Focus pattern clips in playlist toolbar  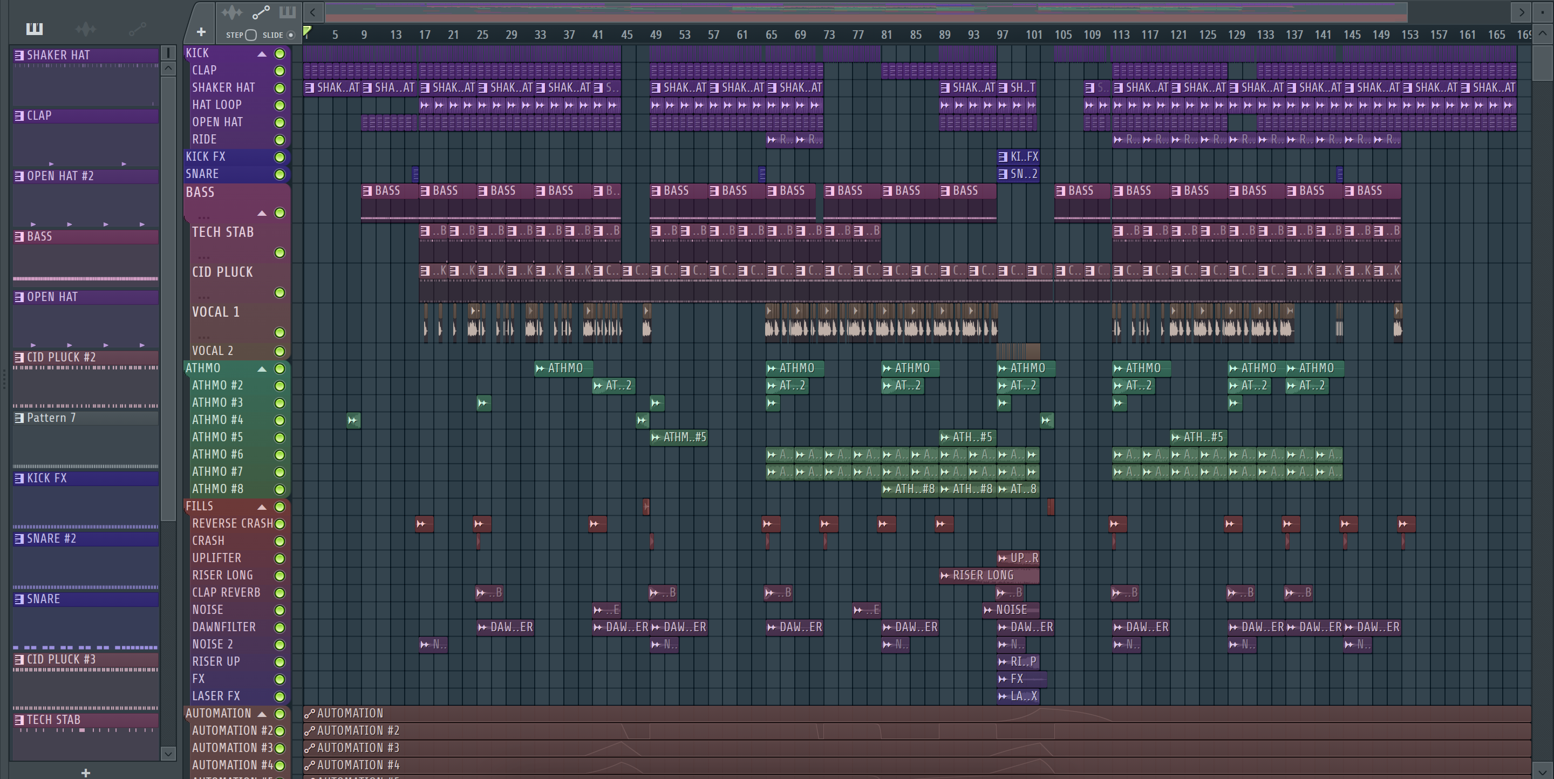pyautogui.click(x=287, y=12)
